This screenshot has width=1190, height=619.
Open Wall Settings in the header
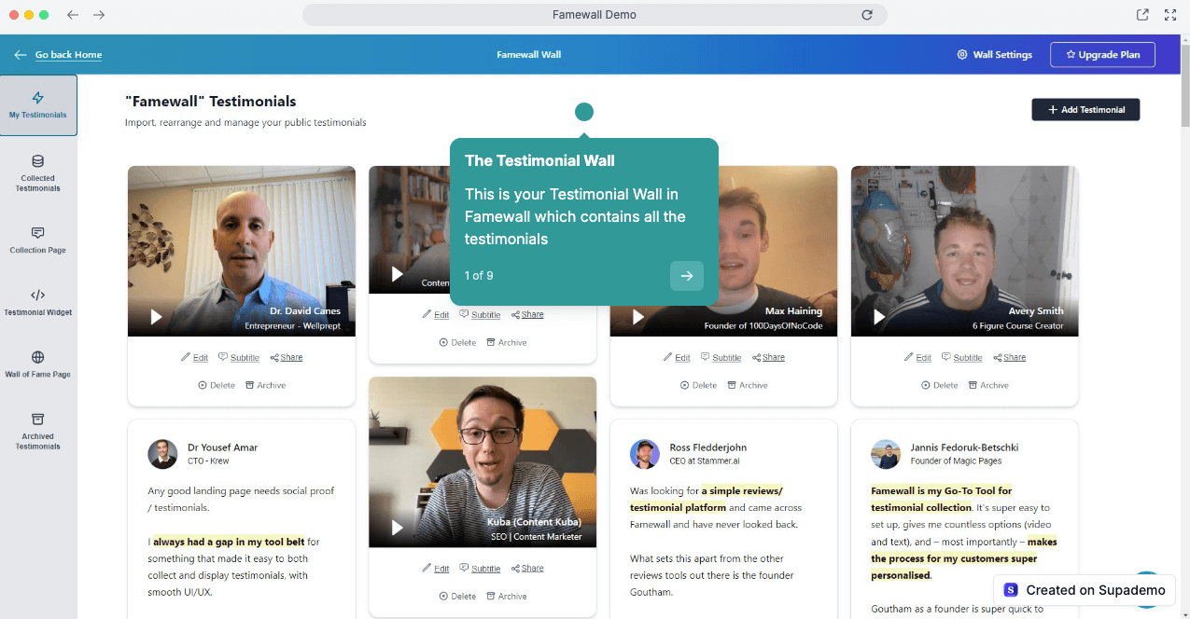(995, 55)
